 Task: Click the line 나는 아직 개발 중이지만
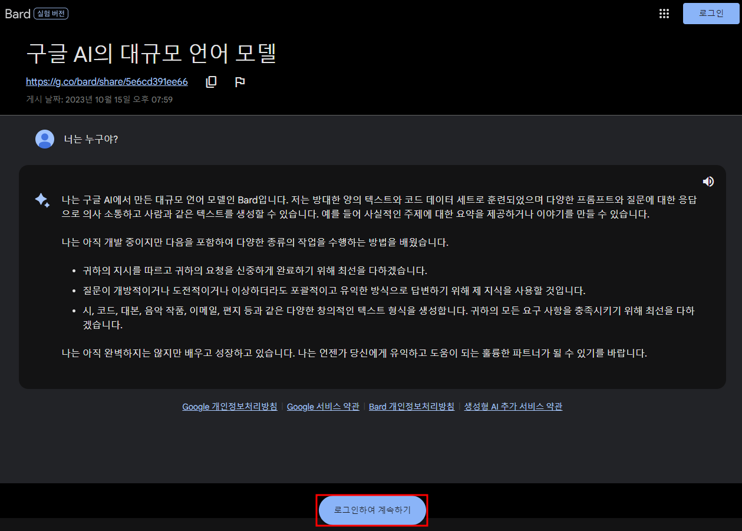[x=255, y=242]
